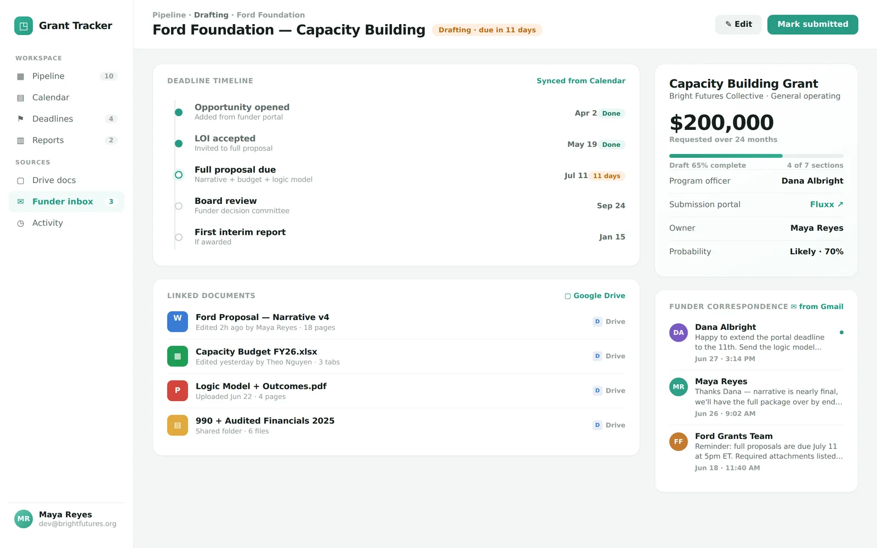Click Ford Grants Team FF avatar
877x548 pixels.
[x=679, y=442]
